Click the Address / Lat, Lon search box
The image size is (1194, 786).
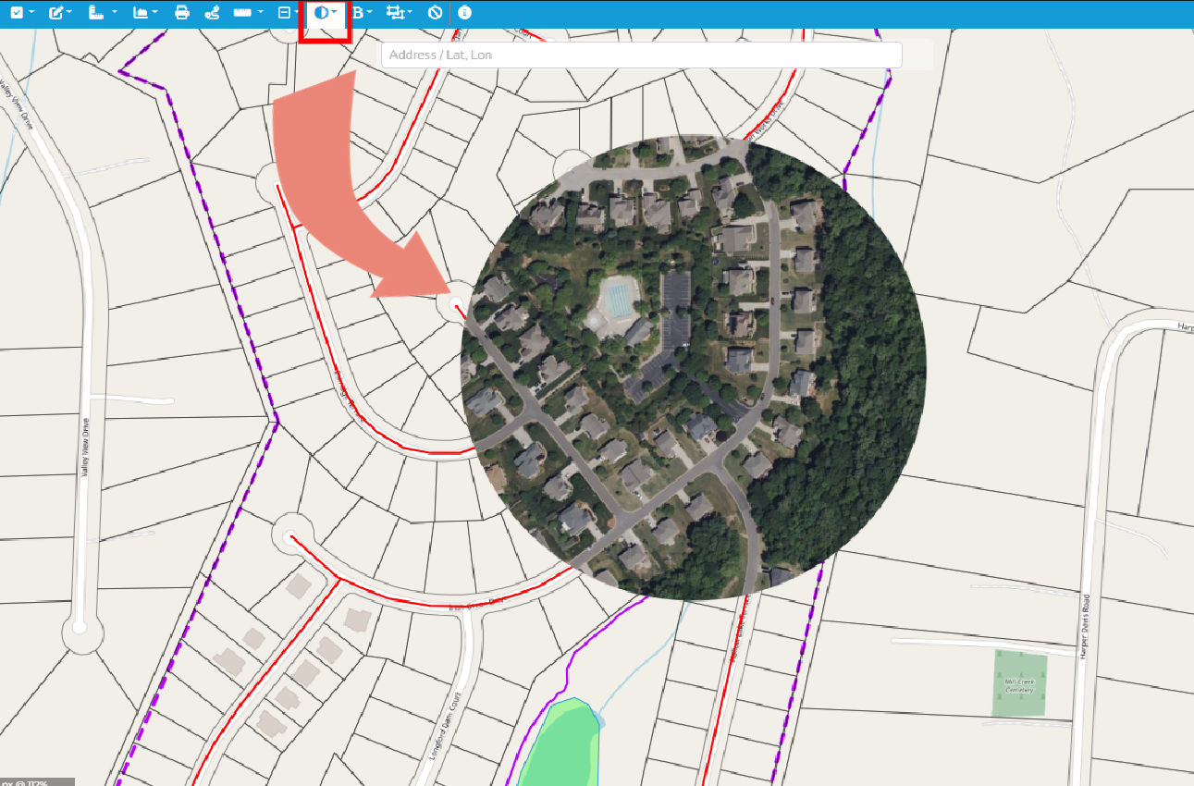641,55
